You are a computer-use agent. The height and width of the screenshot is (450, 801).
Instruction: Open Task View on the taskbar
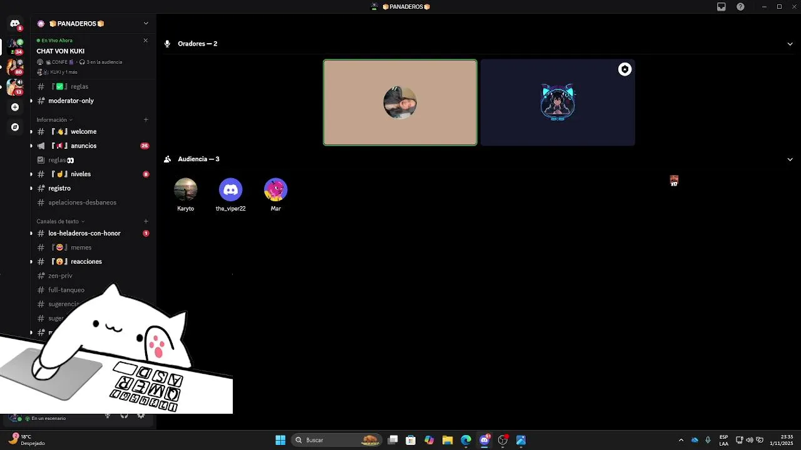pyautogui.click(x=392, y=440)
